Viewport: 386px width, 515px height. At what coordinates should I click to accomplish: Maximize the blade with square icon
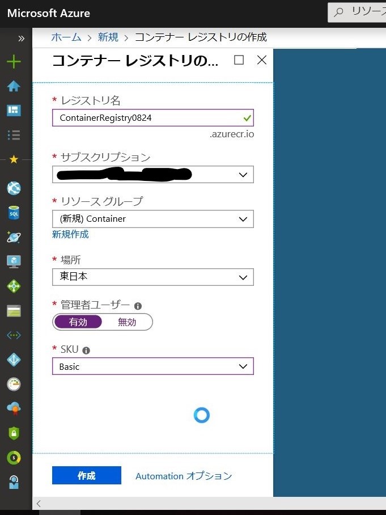(x=239, y=60)
